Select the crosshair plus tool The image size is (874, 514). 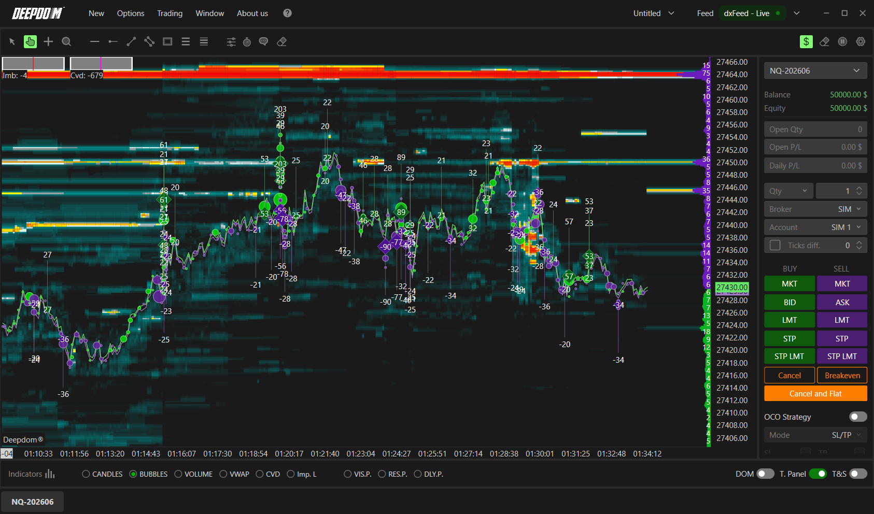[48, 41]
